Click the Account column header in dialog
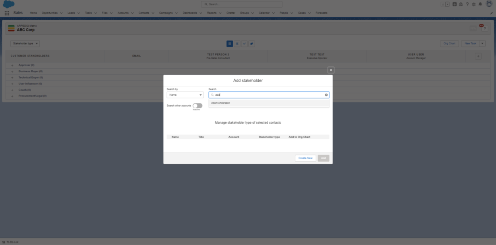496x245 pixels. point(234,137)
